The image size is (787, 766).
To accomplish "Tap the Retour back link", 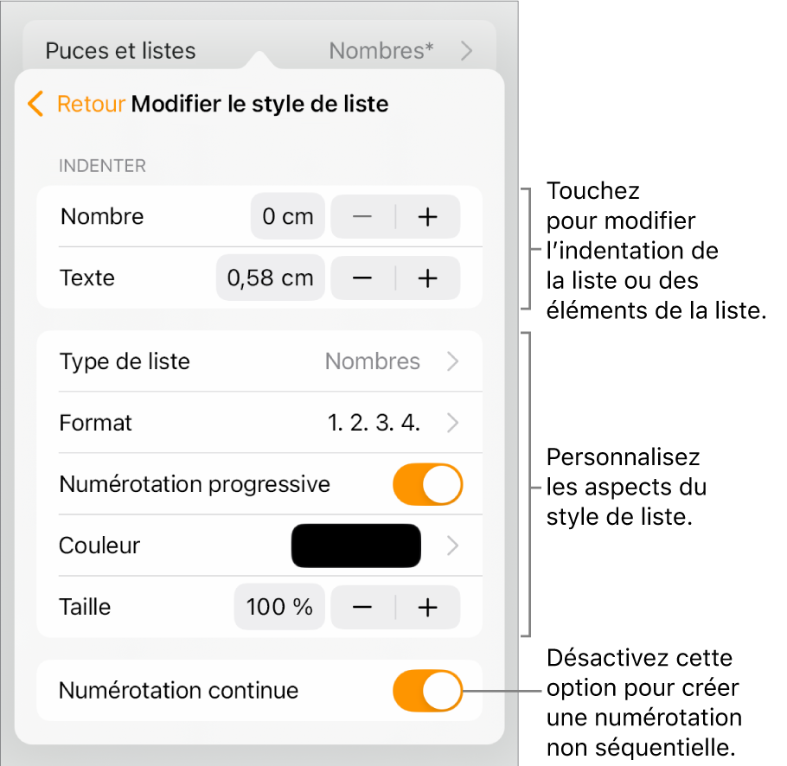I will tap(92, 105).
